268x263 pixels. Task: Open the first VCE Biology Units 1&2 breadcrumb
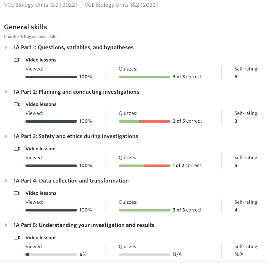tap(41, 5)
